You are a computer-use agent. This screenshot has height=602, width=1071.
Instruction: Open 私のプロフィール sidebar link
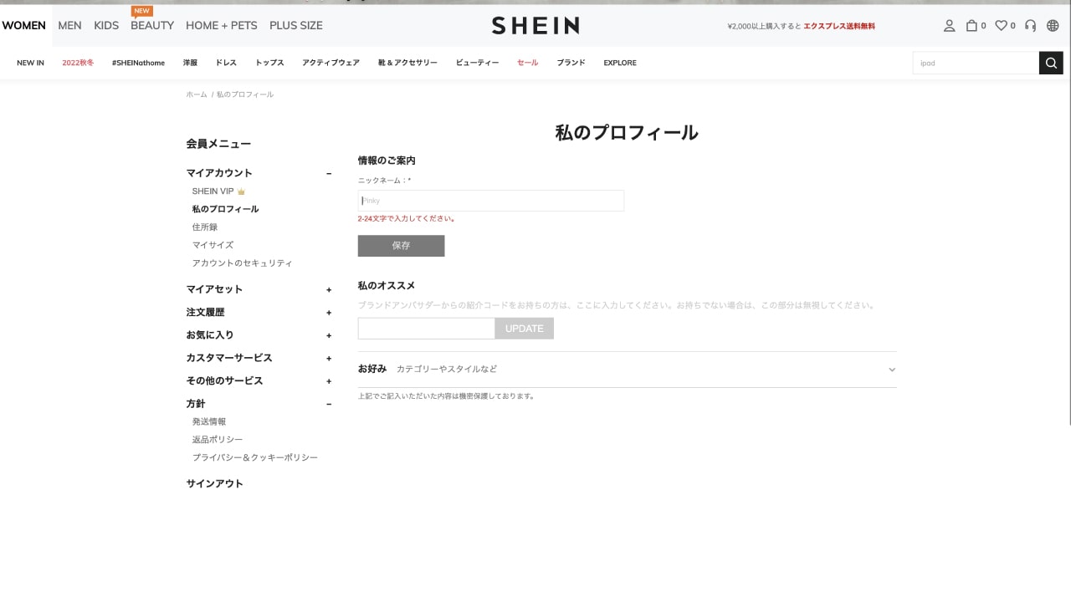coord(225,209)
